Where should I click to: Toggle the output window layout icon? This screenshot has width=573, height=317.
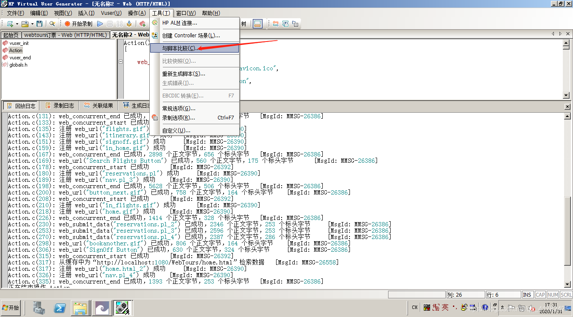[x=257, y=24]
